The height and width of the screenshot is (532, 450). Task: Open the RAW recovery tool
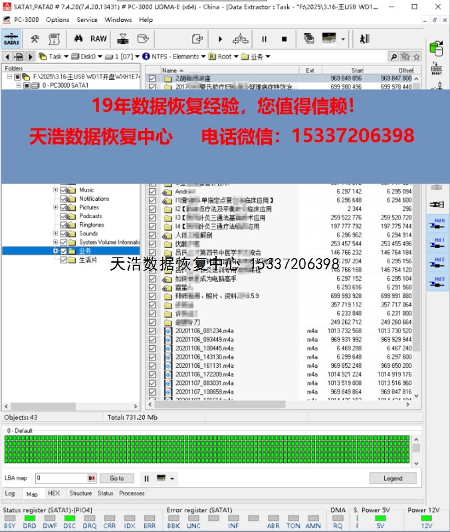click(98, 39)
